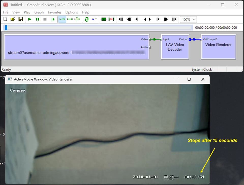The image size is (244, 185).
Task: Click the green refresh arrows icon
Action: pos(87,19)
